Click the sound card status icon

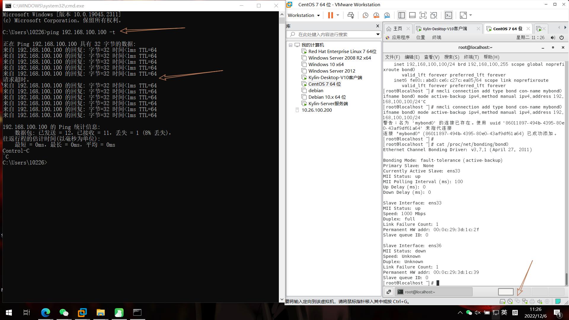click(x=540, y=302)
